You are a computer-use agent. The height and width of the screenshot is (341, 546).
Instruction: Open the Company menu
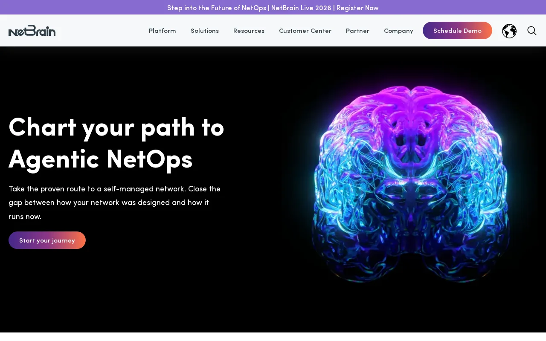[x=398, y=31]
